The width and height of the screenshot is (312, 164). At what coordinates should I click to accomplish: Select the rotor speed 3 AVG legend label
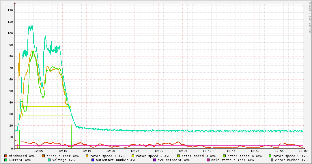(x=199, y=156)
